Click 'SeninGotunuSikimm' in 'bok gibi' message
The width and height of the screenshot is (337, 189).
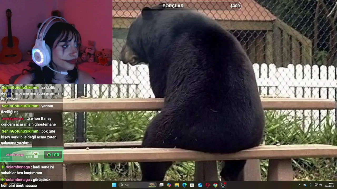click(20, 131)
